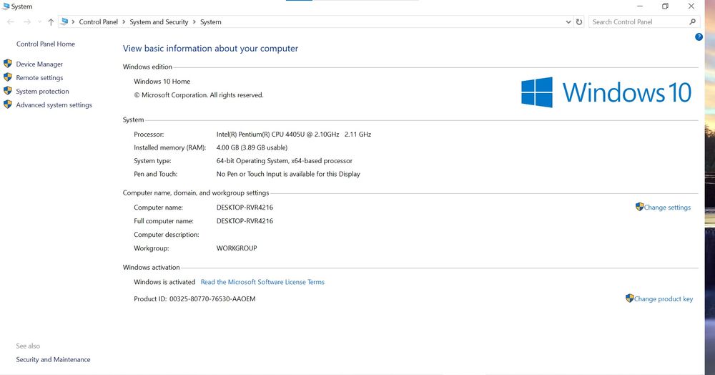Viewport: 715px width, 375px height.
Task: Click the No Pen or Touch Input text
Action: point(288,175)
